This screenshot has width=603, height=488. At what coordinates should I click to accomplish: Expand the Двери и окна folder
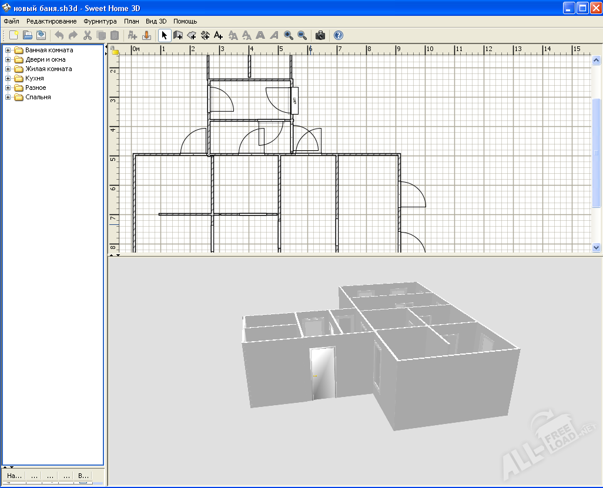point(8,59)
